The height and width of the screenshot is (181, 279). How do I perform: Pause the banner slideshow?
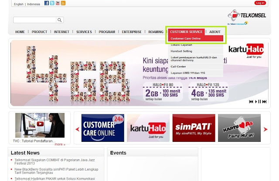(x=259, y=102)
